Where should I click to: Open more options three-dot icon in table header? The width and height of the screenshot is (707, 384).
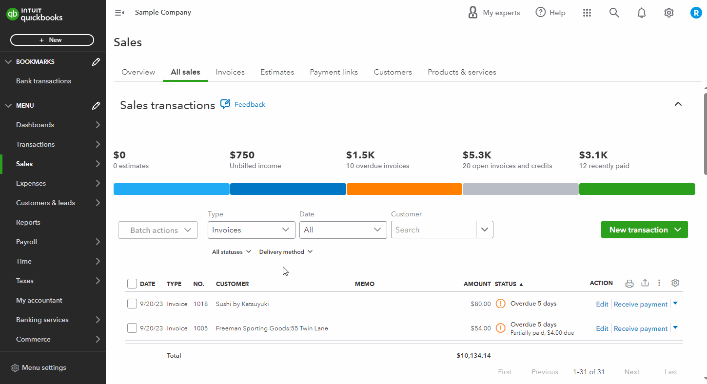[659, 283]
